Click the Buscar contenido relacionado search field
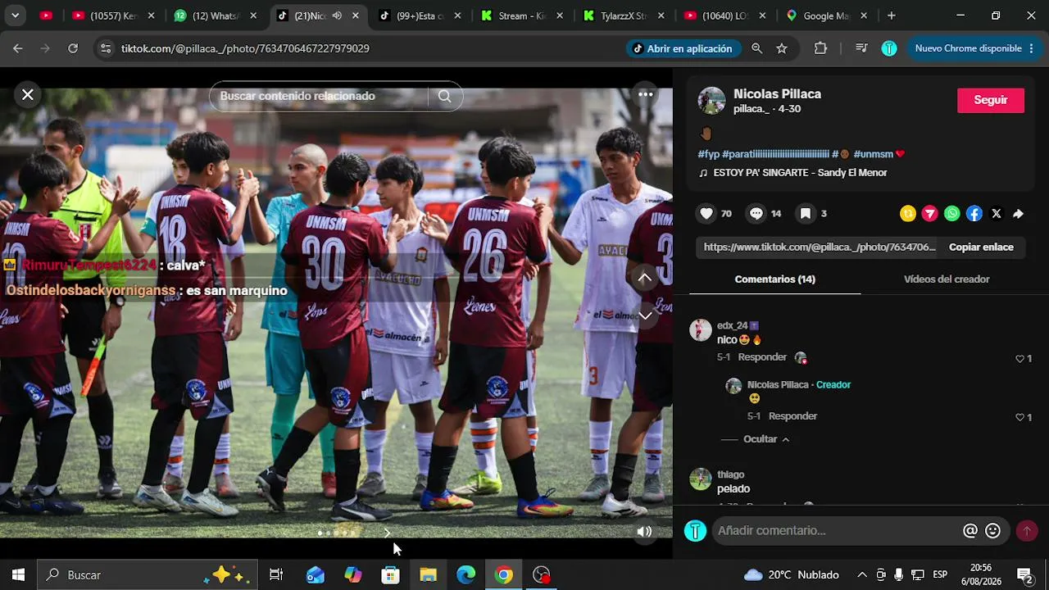1049x590 pixels. [323, 96]
